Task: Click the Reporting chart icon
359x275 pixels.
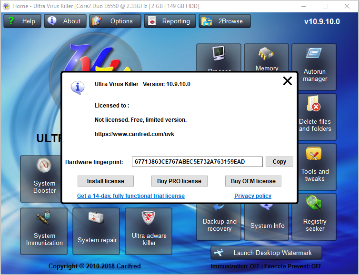Action: 151,21
